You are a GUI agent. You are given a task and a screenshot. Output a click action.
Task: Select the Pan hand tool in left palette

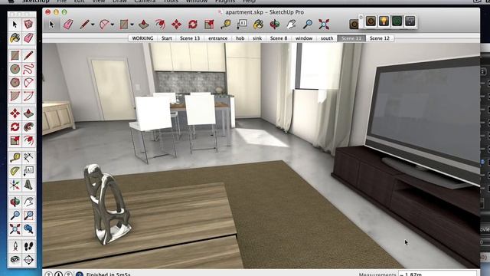[x=28, y=202]
